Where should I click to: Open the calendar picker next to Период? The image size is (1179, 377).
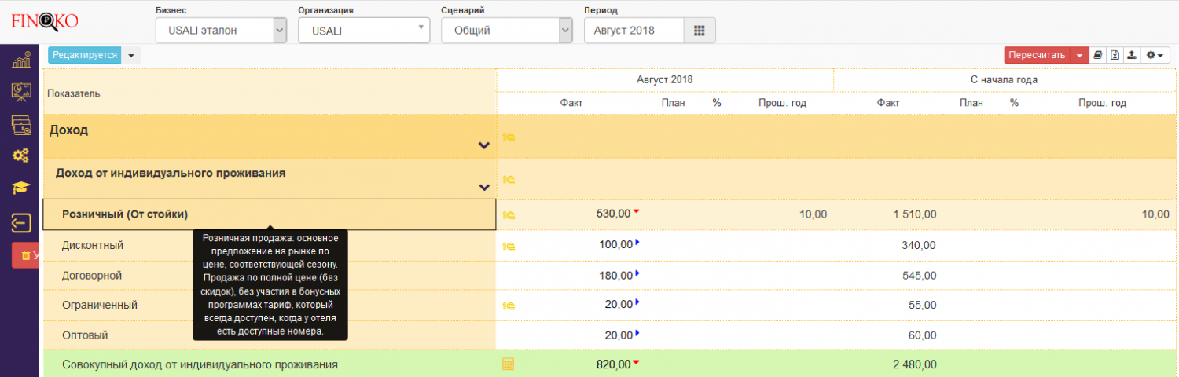pyautogui.click(x=699, y=31)
